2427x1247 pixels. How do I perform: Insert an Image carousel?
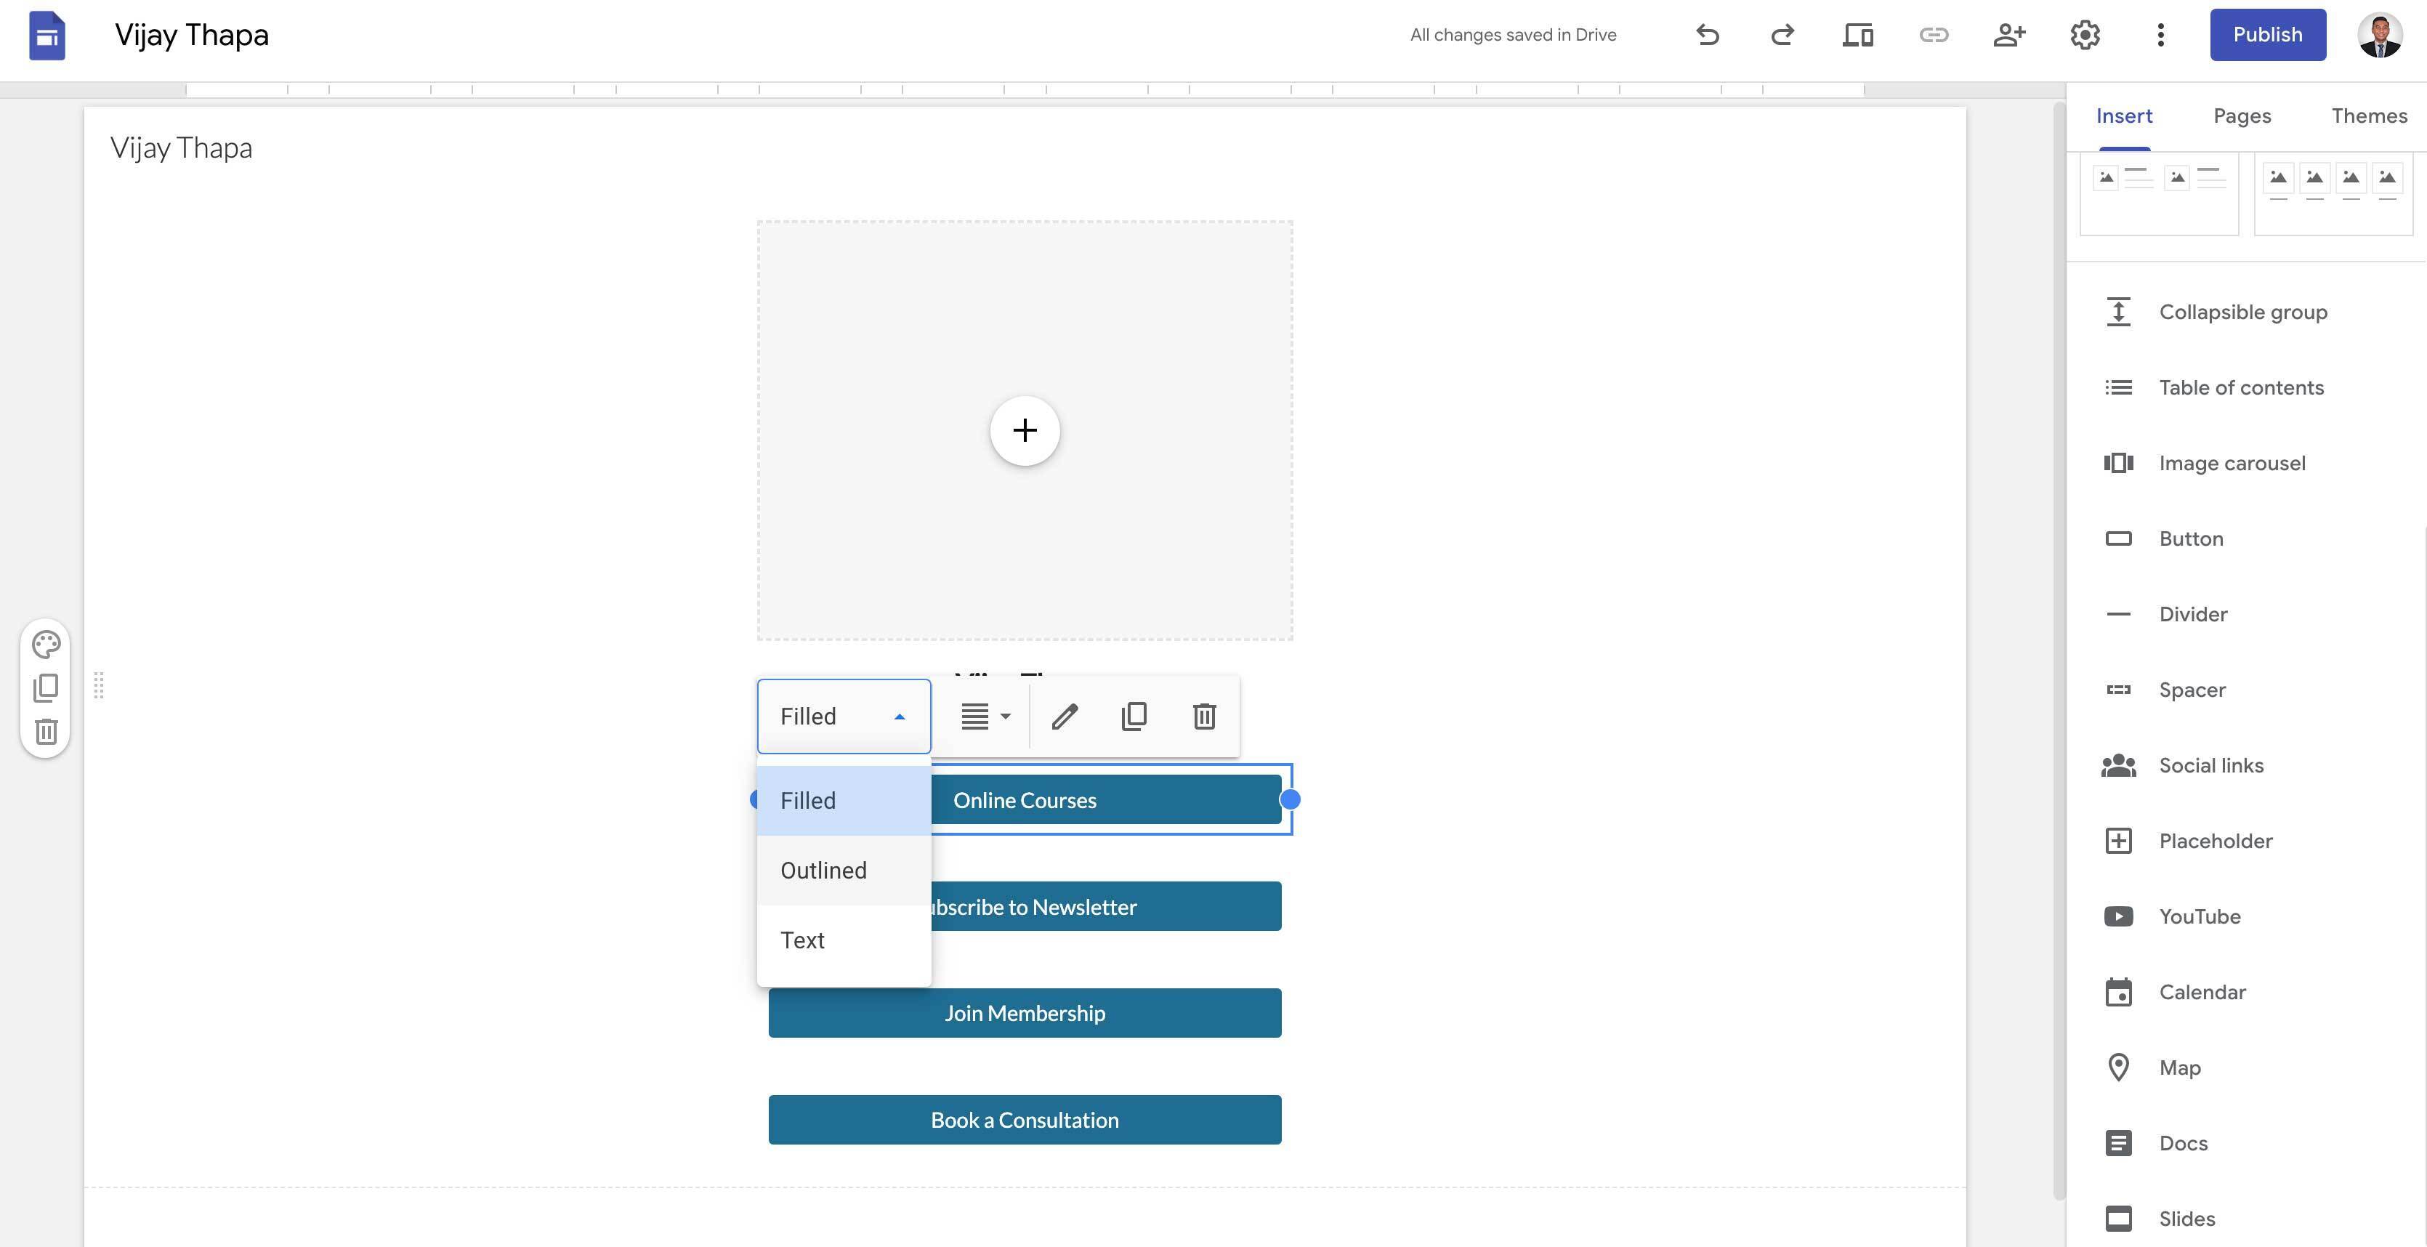pos(2246,463)
